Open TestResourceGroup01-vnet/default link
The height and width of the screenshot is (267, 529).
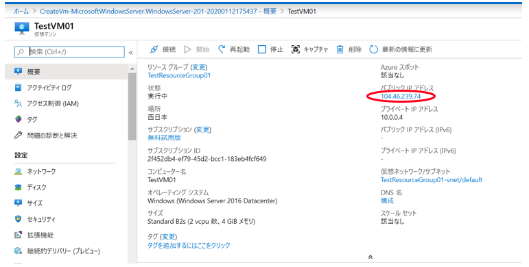coord(432,180)
